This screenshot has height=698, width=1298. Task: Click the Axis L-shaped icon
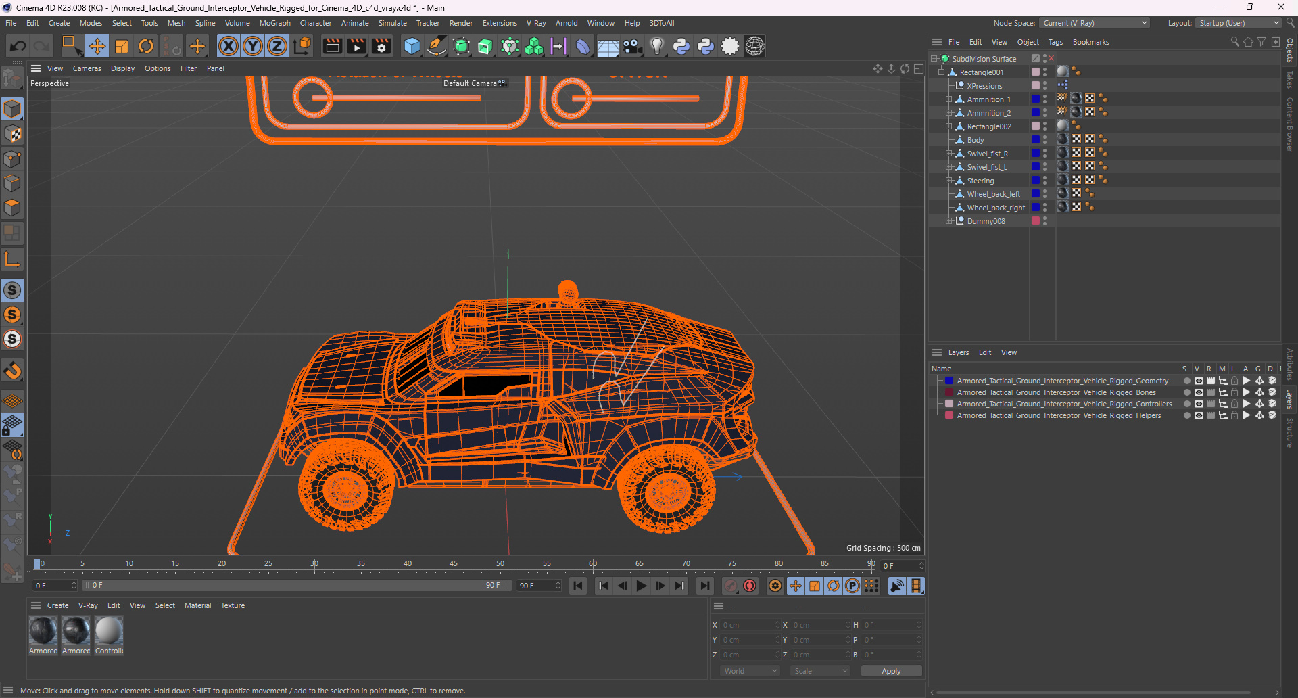[12, 259]
